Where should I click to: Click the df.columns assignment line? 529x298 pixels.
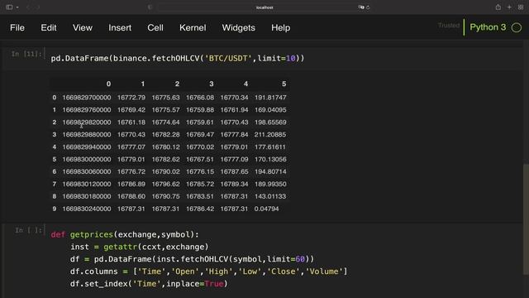click(208, 272)
